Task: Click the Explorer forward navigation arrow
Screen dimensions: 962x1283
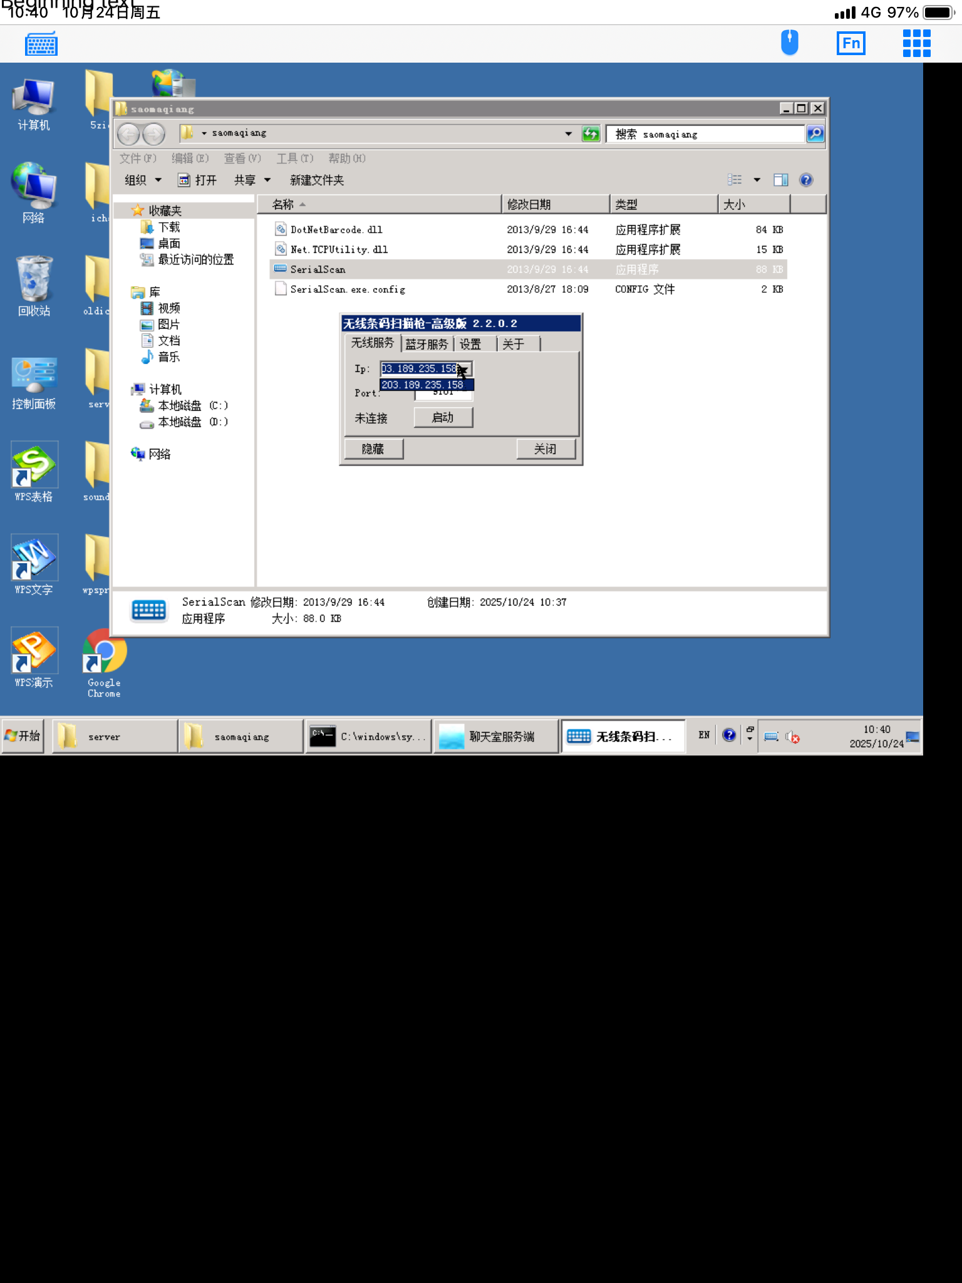Action: (153, 133)
